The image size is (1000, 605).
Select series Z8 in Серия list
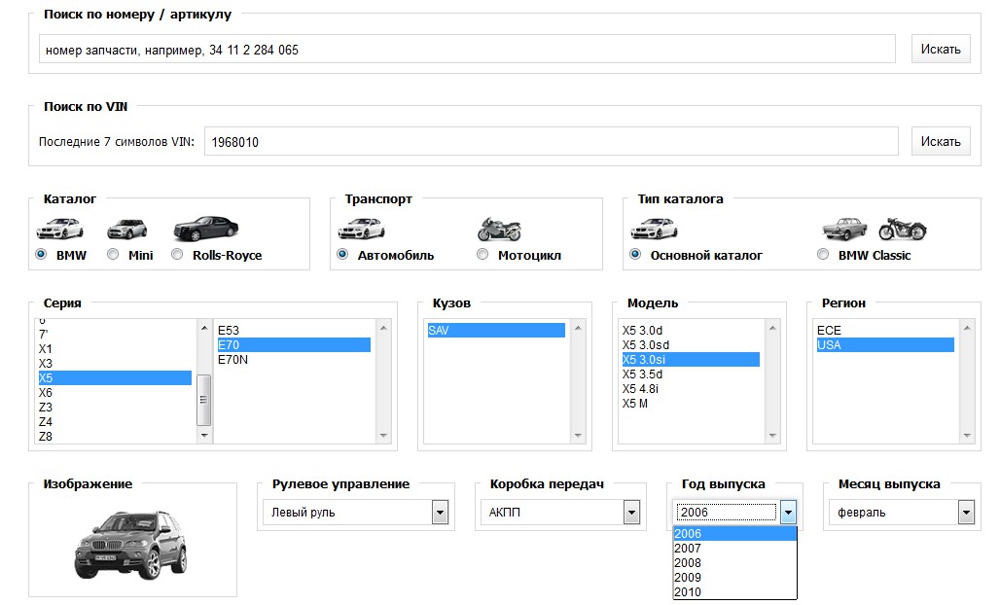115,437
